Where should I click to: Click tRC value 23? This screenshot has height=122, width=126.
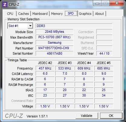45,95
